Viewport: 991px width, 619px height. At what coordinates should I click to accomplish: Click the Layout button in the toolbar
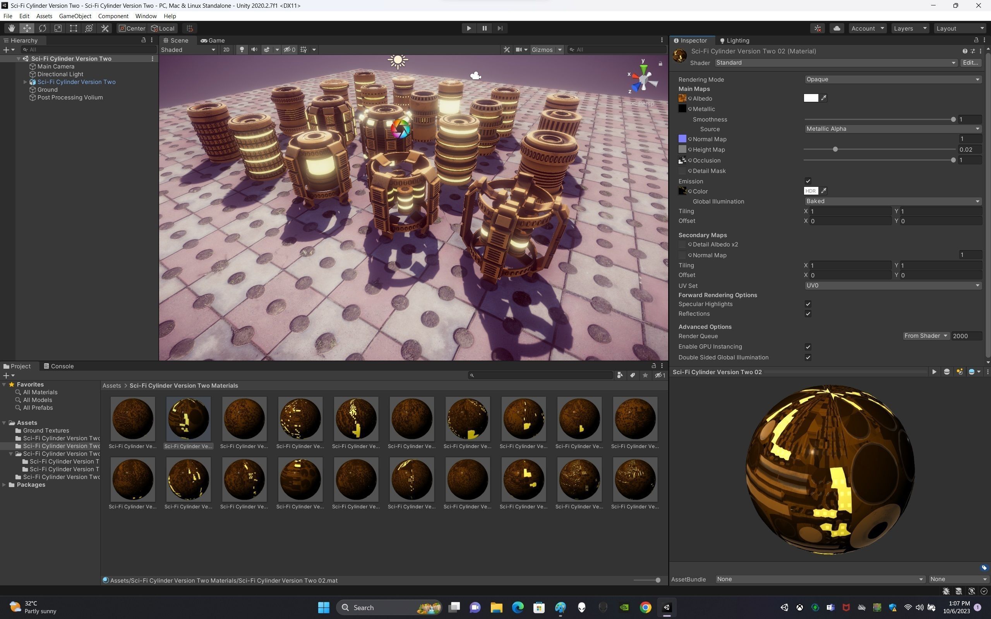960,28
